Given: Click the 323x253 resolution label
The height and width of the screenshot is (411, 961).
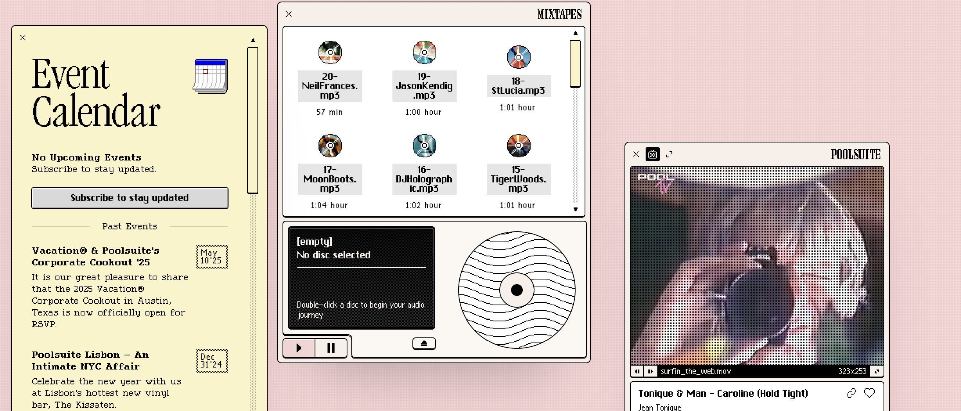Looking at the screenshot, I should 852,371.
